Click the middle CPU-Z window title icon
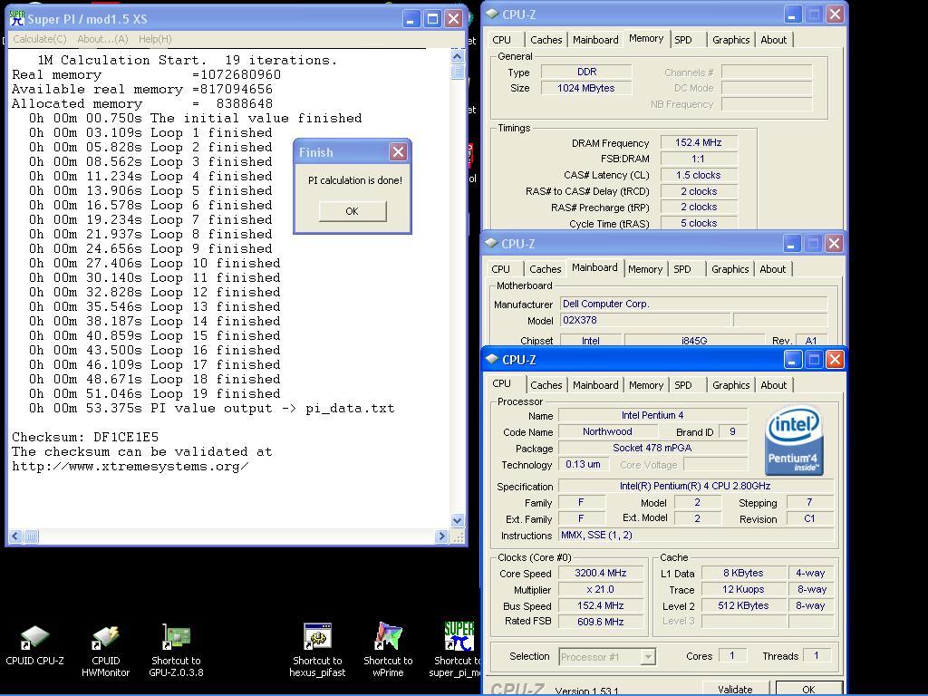Image resolution: width=928 pixels, height=696 pixels. (x=490, y=243)
